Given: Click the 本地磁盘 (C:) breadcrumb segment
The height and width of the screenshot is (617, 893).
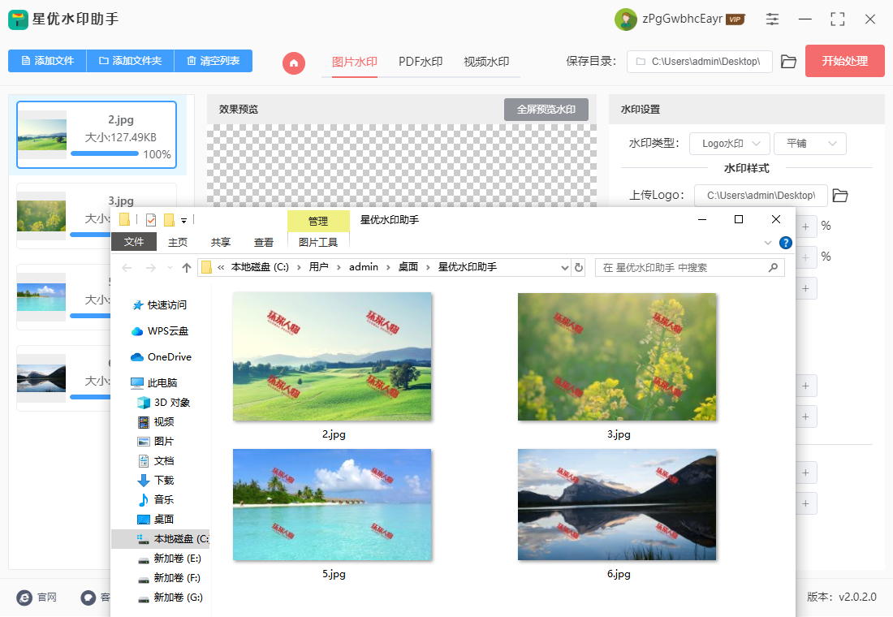Looking at the screenshot, I should (x=260, y=267).
